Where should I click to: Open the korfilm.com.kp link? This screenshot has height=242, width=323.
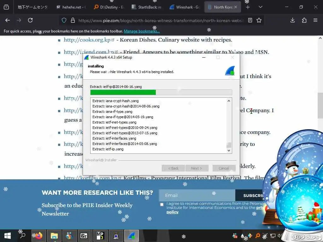pyautogui.click(x=91, y=178)
